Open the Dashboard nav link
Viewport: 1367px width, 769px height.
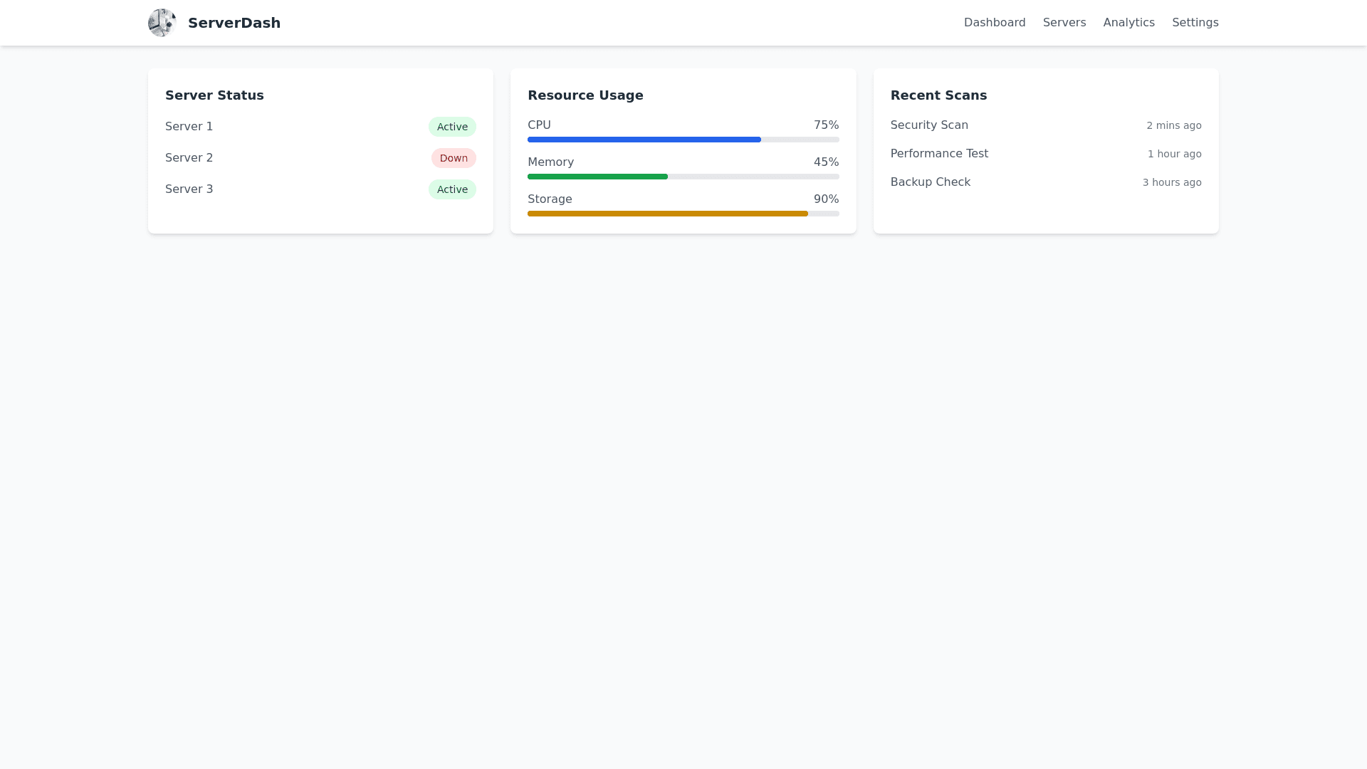[994, 23]
